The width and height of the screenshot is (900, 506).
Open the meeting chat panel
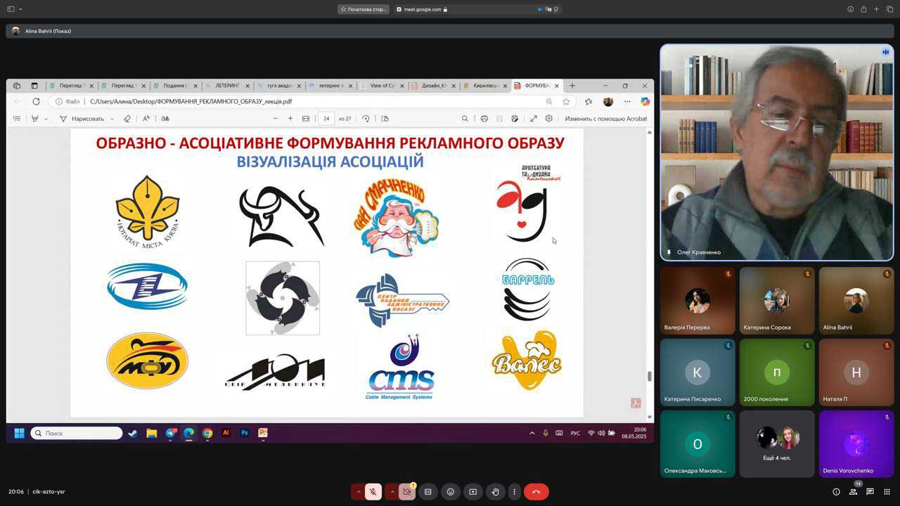[x=870, y=492]
